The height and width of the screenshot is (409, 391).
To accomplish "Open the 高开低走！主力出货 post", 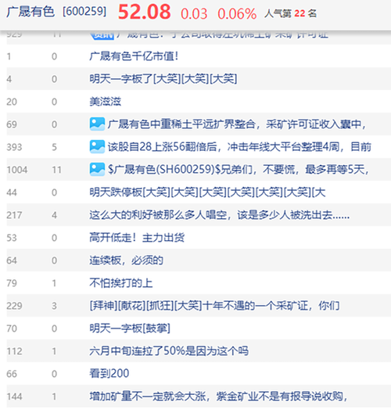I will (137, 238).
